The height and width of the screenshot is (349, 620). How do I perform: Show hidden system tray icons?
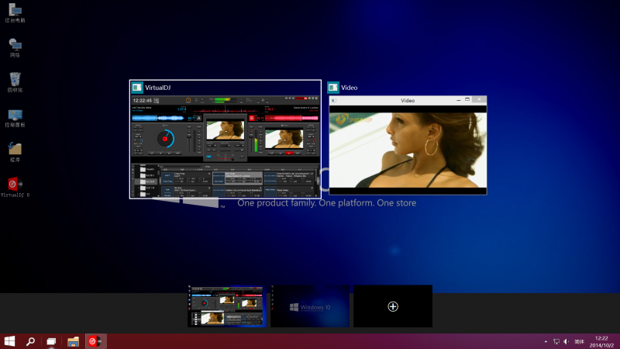[x=546, y=341]
